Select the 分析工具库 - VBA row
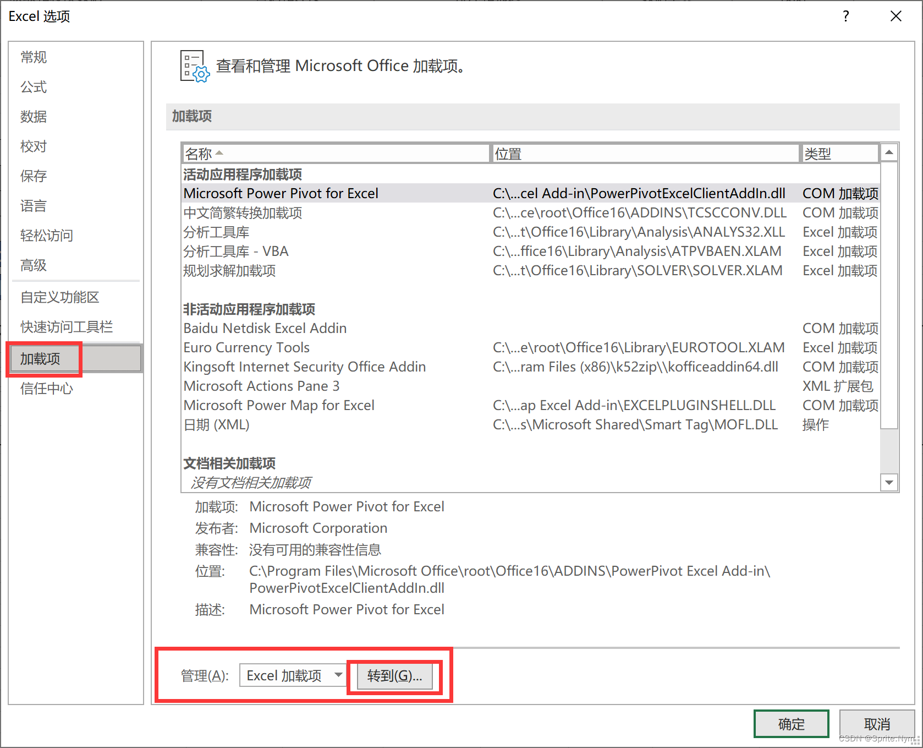This screenshot has width=923, height=748. [x=531, y=251]
